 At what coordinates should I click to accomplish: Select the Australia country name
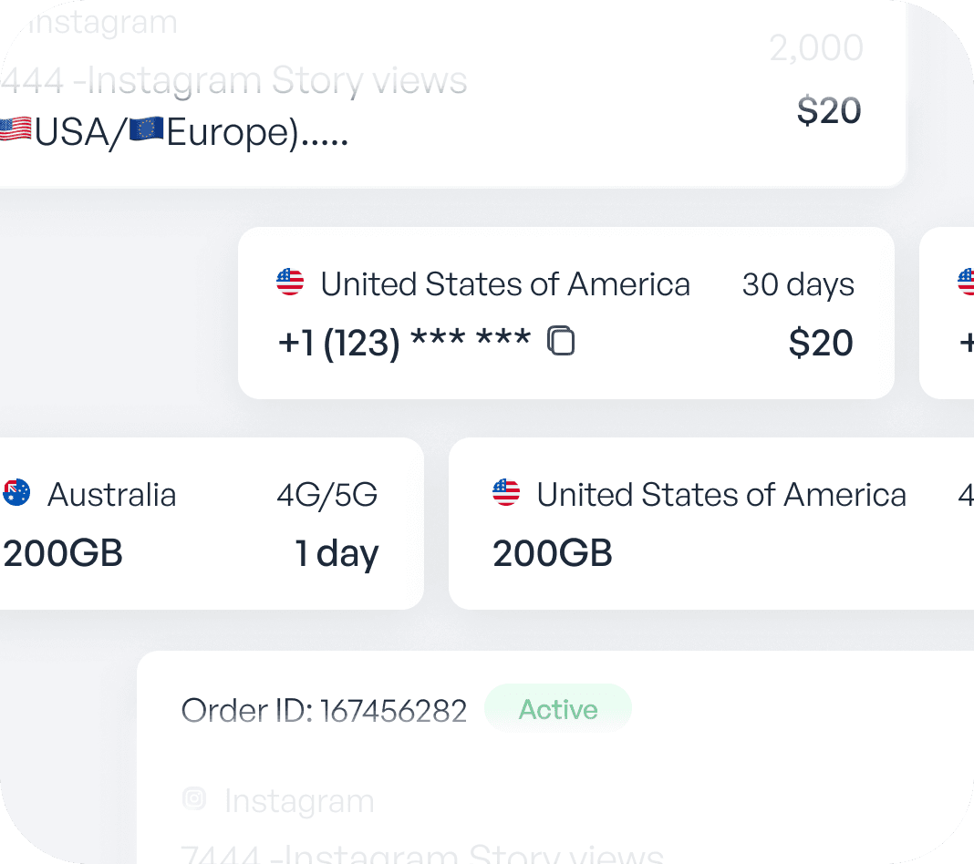111,495
